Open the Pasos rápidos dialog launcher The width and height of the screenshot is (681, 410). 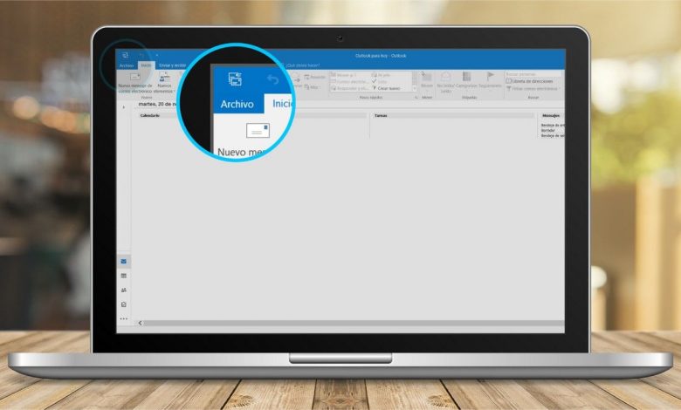pos(416,98)
